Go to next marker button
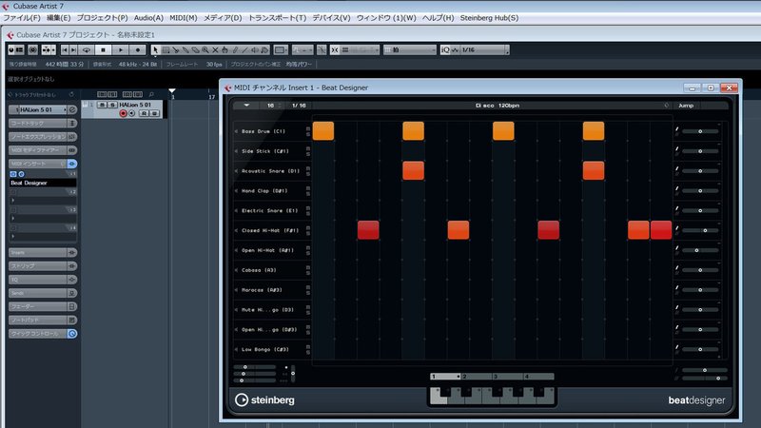 (73, 50)
